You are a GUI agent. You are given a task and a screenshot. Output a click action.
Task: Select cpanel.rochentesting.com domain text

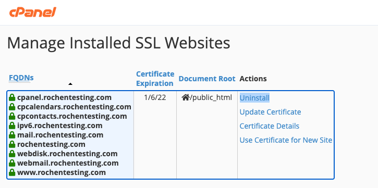64,97
